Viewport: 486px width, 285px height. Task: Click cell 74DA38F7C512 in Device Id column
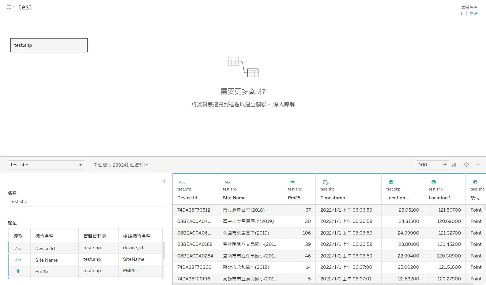[x=194, y=210]
